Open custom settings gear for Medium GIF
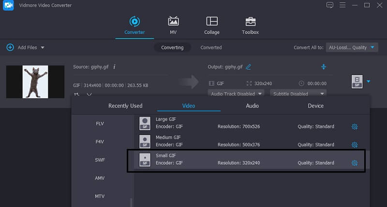Image resolution: width=387 pixels, height=207 pixels. tap(354, 145)
